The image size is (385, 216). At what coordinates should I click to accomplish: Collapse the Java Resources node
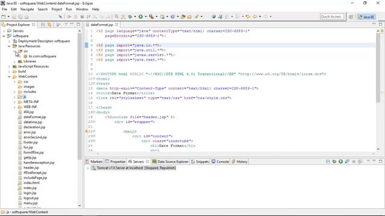coord(9,46)
